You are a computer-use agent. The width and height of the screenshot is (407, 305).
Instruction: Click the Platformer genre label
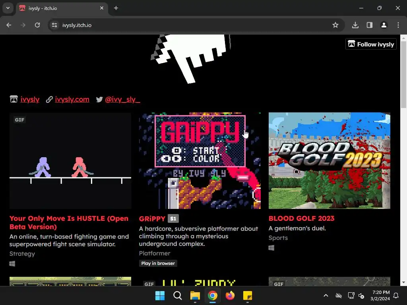pos(155,253)
